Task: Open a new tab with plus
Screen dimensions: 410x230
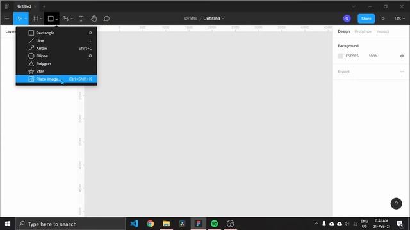Action: pos(44,6)
